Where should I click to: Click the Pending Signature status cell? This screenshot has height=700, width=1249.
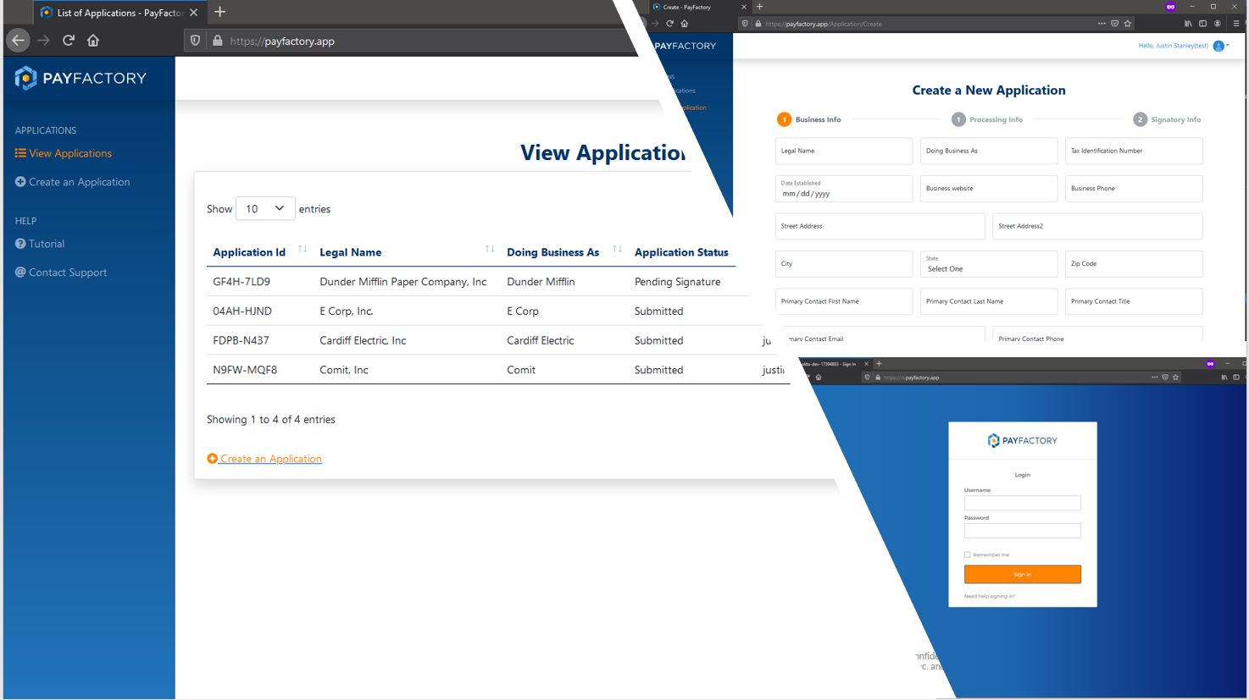tap(677, 282)
